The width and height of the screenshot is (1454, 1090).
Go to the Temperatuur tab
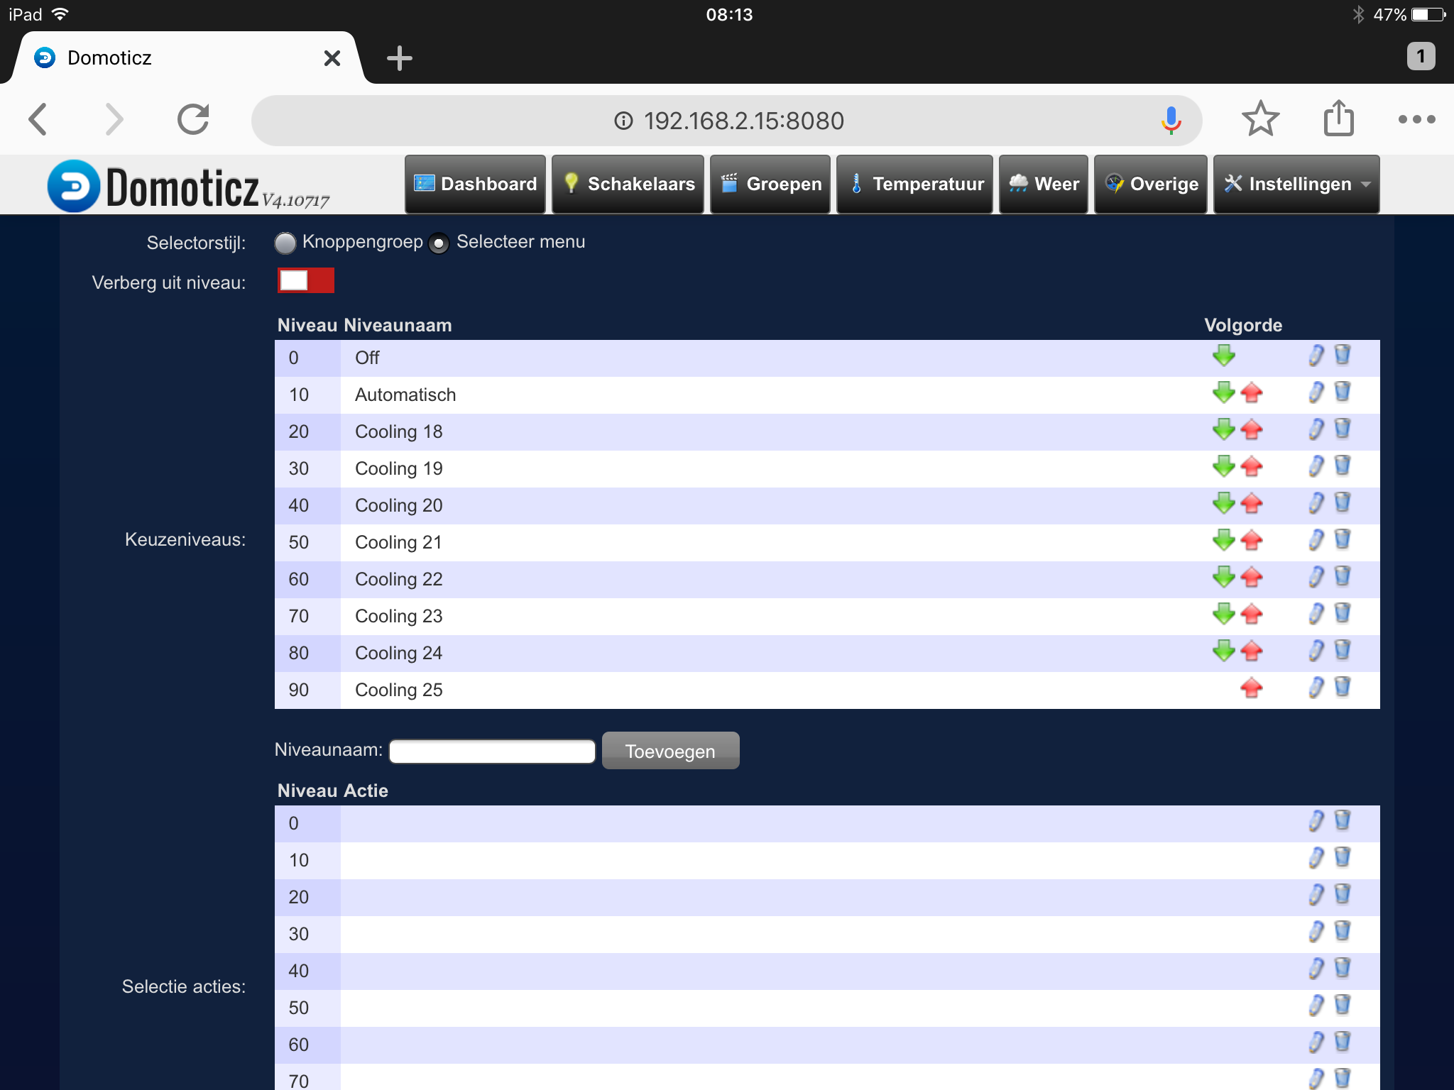click(914, 185)
